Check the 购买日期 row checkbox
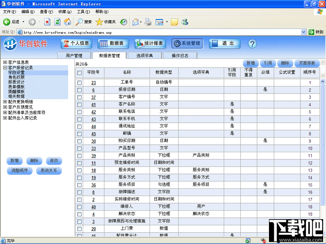This screenshot has height=244, width=326. pyautogui.click(x=79, y=141)
